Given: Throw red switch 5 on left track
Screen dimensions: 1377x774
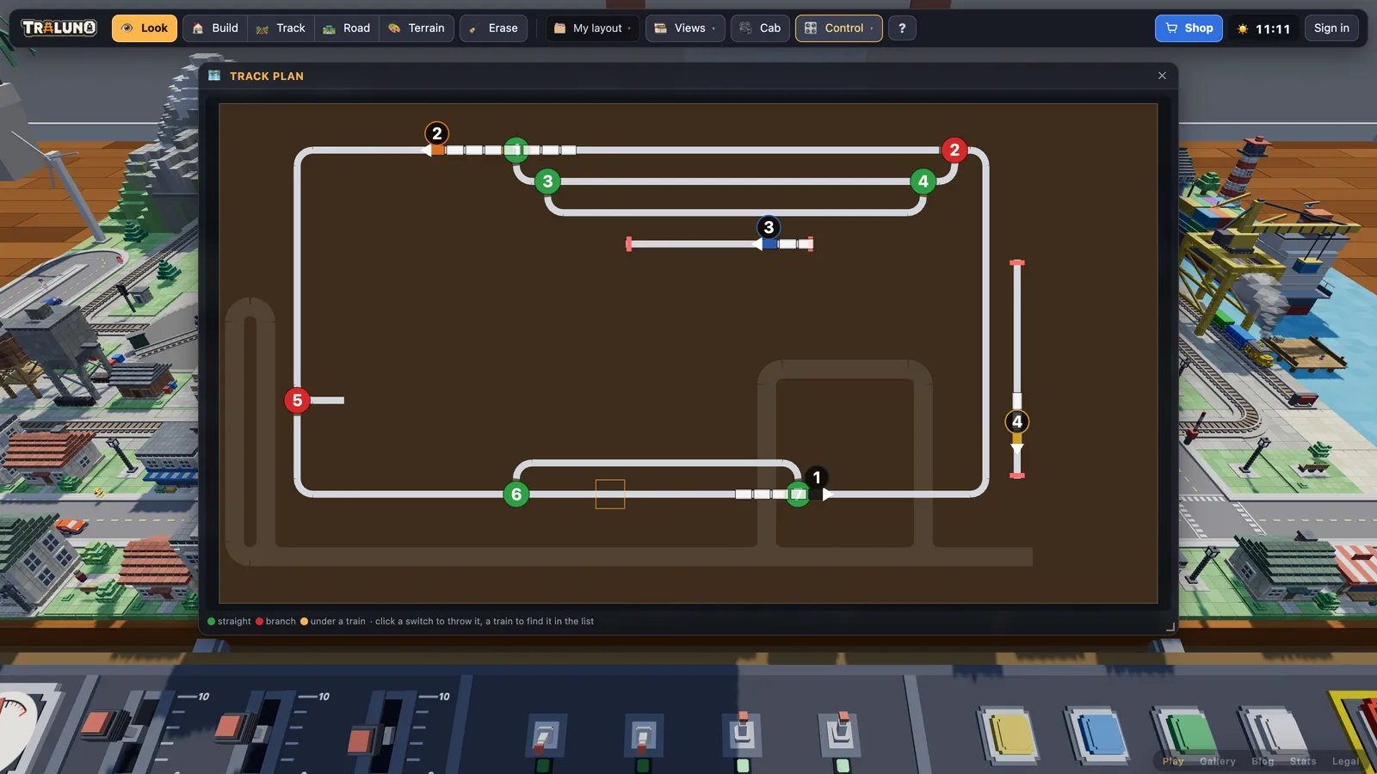Looking at the screenshot, I should pyautogui.click(x=297, y=401).
